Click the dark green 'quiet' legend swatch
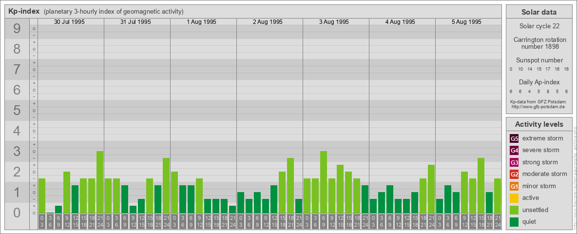577x234 pixels. tap(514, 222)
